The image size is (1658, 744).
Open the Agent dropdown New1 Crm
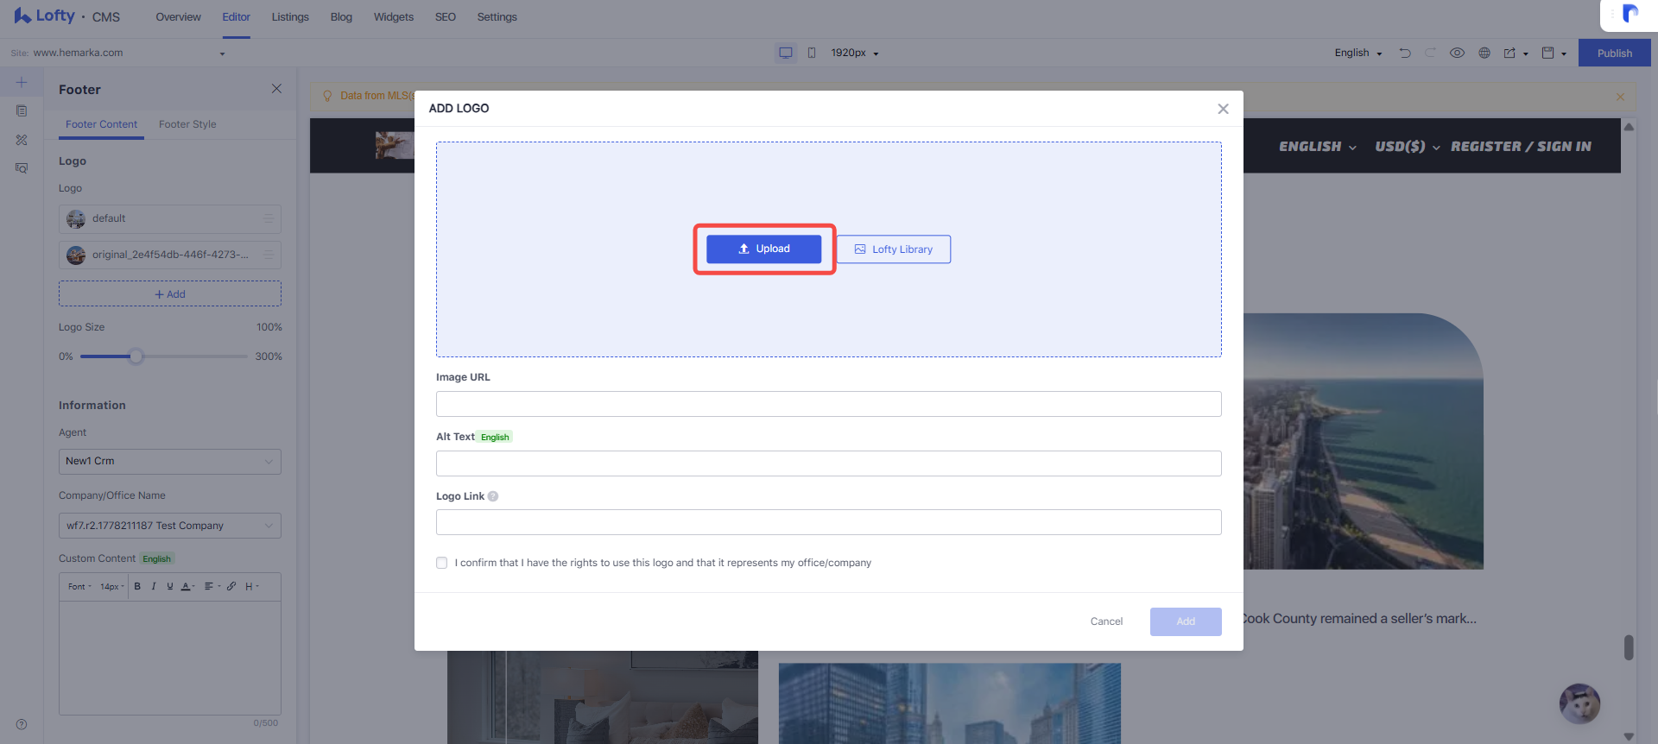pyautogui.click(x=170, y=461)
